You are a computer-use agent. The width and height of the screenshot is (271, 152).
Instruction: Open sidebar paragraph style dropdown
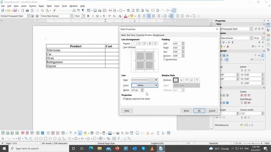(251, 29)
